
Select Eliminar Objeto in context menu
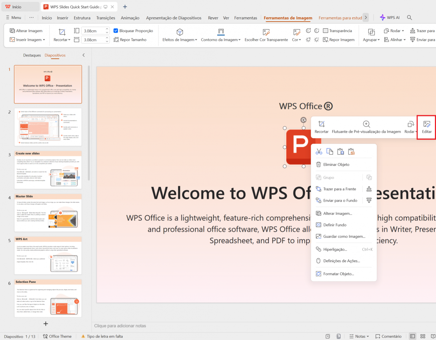(x=344, y=165)
